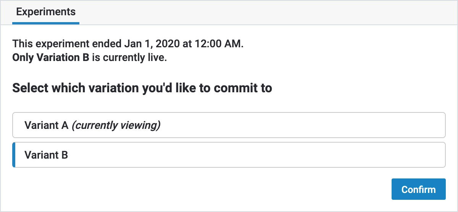
Task: Click the "Select which variation" heading
Action: 142,88
